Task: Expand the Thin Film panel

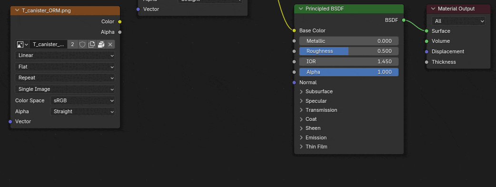Action: pyautogui.click(x=301, y=147)
